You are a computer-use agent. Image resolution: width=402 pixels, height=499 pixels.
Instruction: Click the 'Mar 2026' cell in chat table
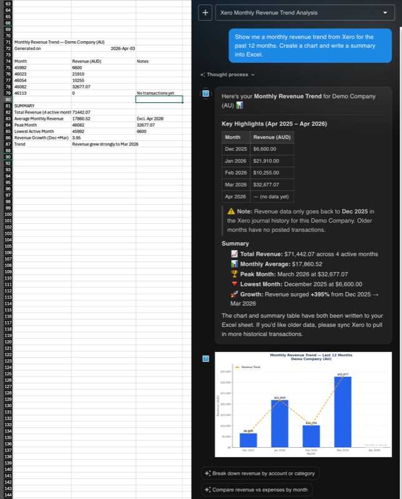[x=236, y=185]
